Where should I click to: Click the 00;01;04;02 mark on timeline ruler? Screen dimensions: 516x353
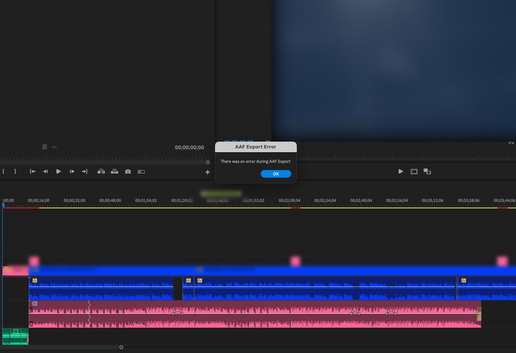146,201
